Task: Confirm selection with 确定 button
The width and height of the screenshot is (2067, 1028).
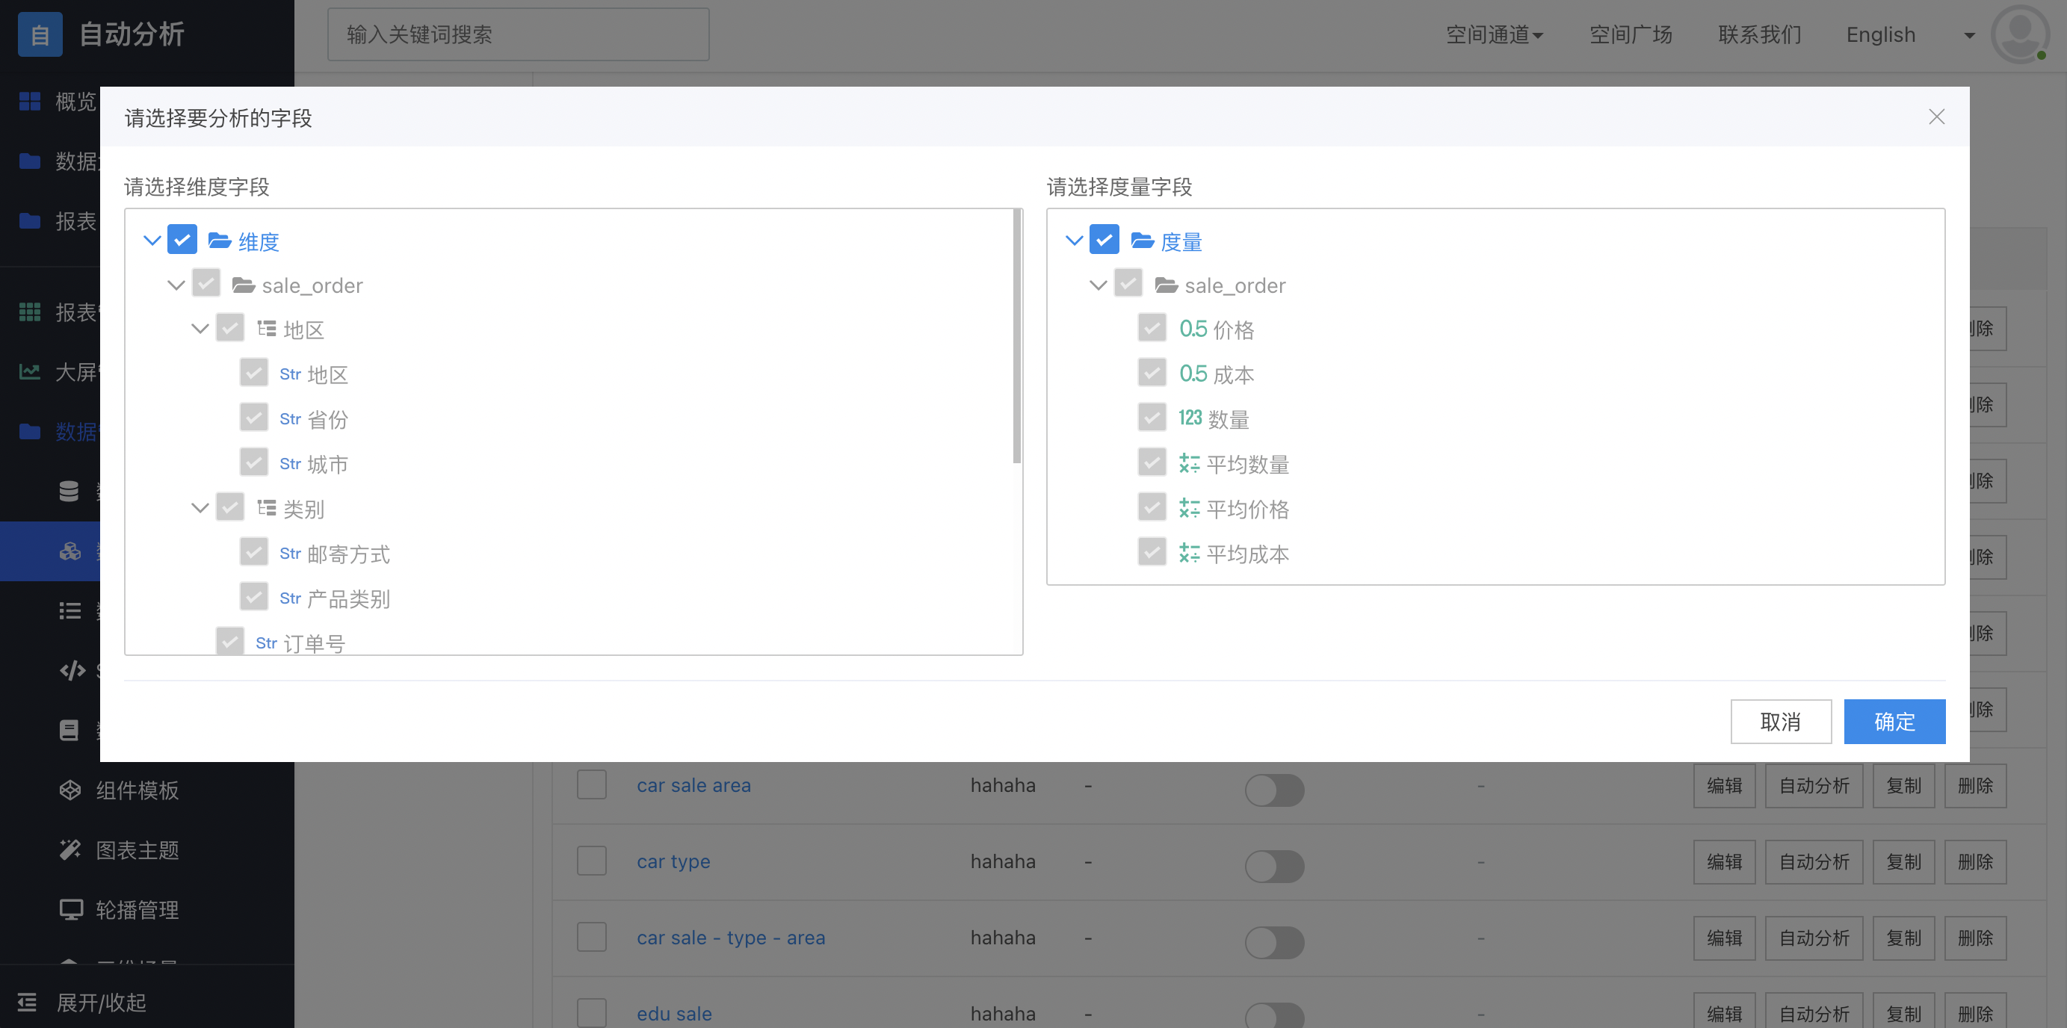Action: 1894,722
